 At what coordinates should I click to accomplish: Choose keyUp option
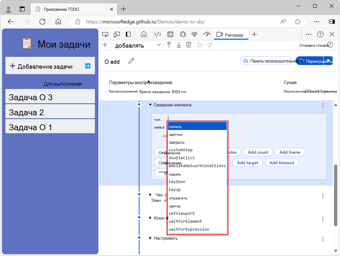[197, 190]
